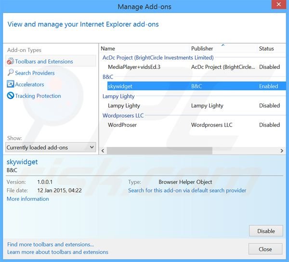Click the AcDc Project publisher cell
289x262 pixels.
pyautogui.click(x=223, y=67)
